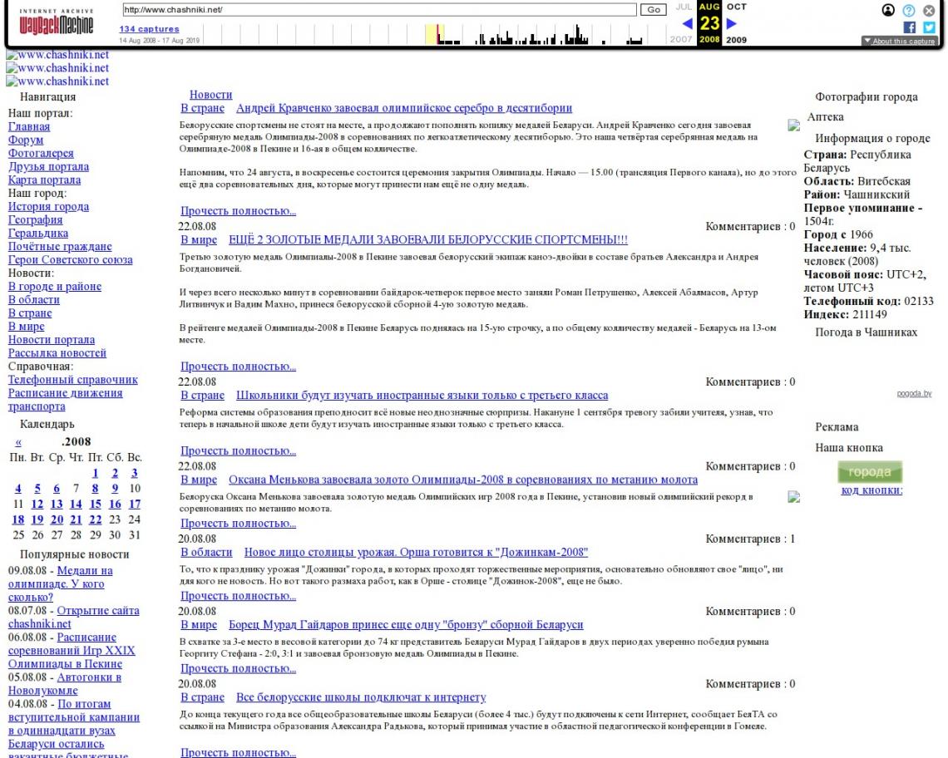Viewport: 948px width, 758px height.
Task: Open article 'Все белорусские школы подключат к интернету'
Action: pyautogui.click(x=361, y=697)
